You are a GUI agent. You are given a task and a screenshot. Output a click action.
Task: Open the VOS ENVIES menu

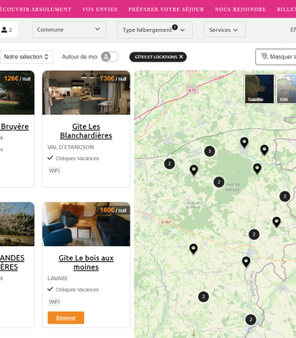[99, 9]
